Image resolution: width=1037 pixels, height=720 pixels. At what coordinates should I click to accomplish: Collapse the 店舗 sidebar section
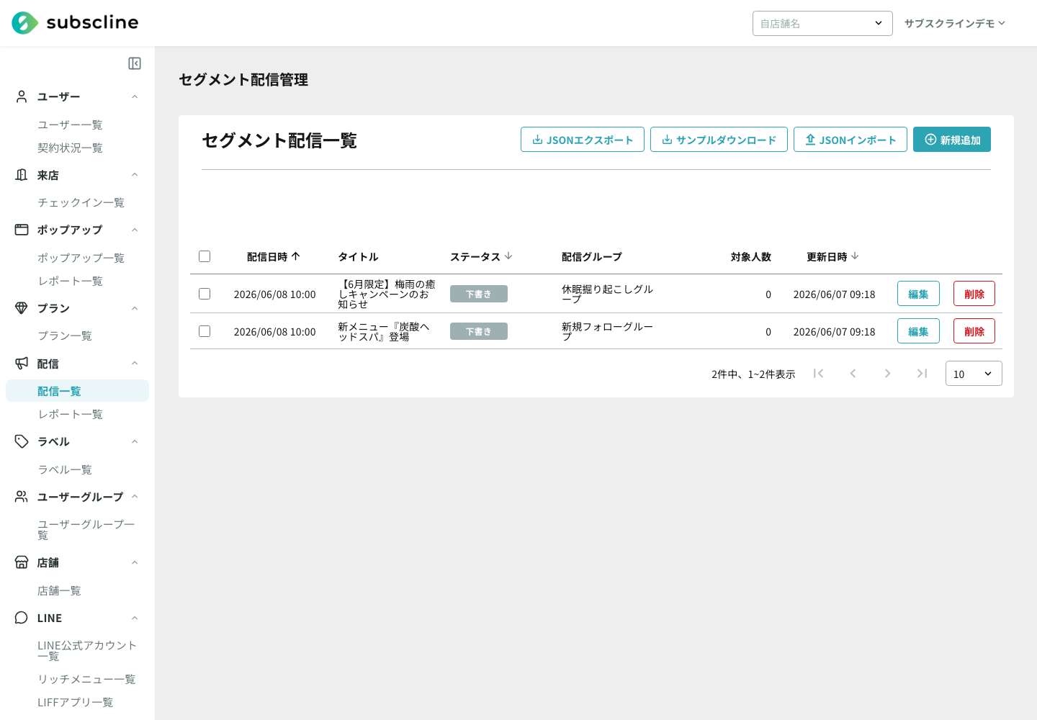(x=135, y=562)
